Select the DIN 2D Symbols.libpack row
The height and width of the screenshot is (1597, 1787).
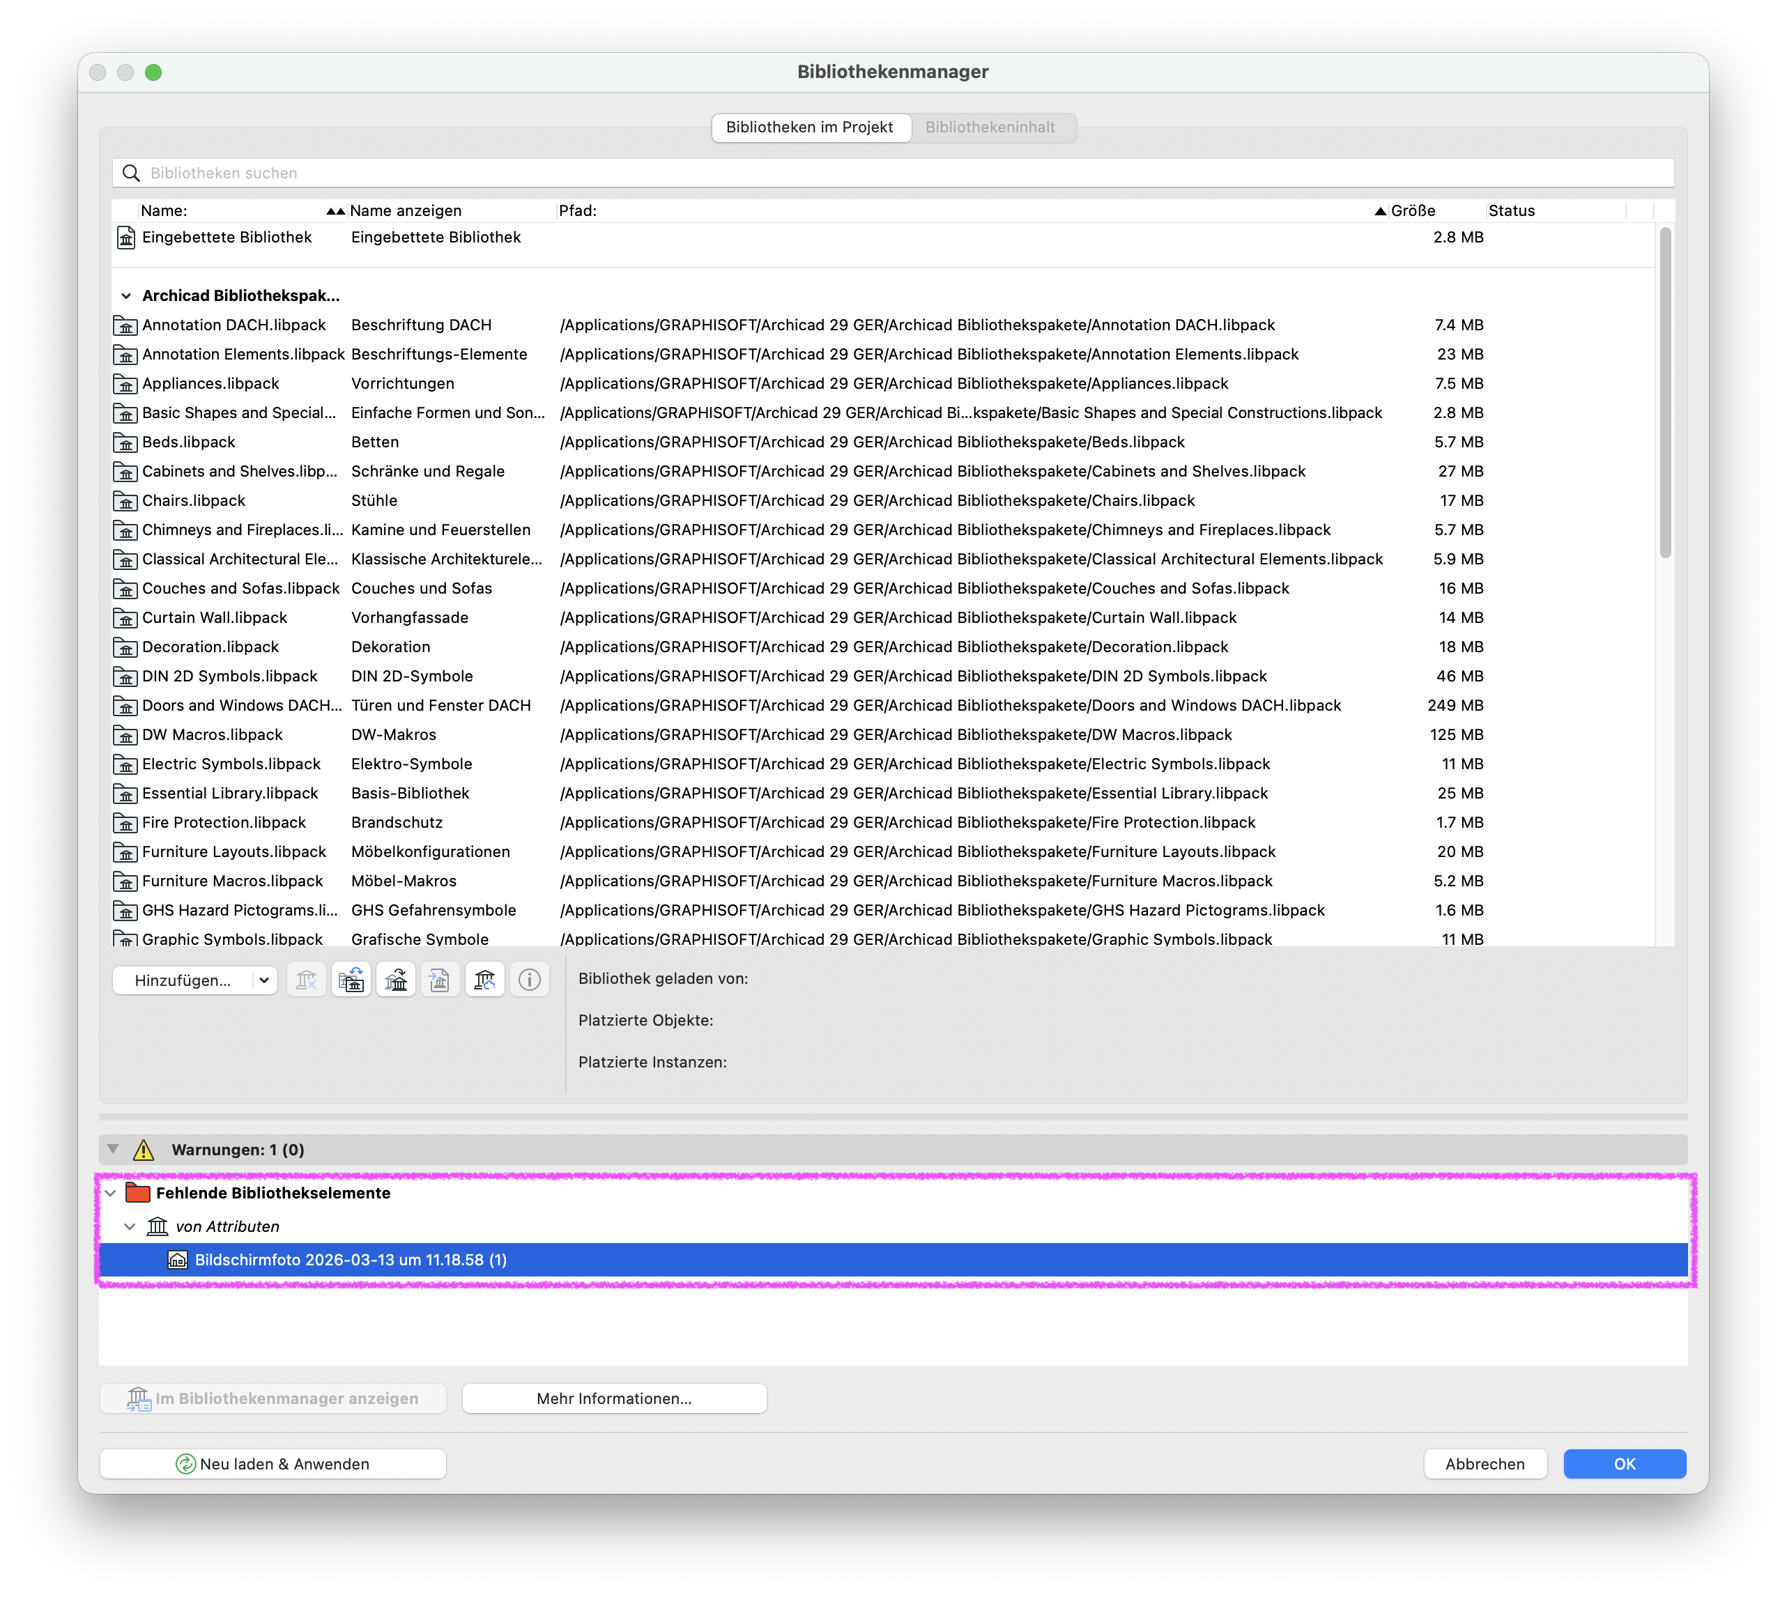pos(884,677)
